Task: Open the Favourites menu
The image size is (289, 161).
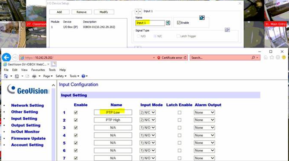Action: pyautogui.click(x=38, y=70)
